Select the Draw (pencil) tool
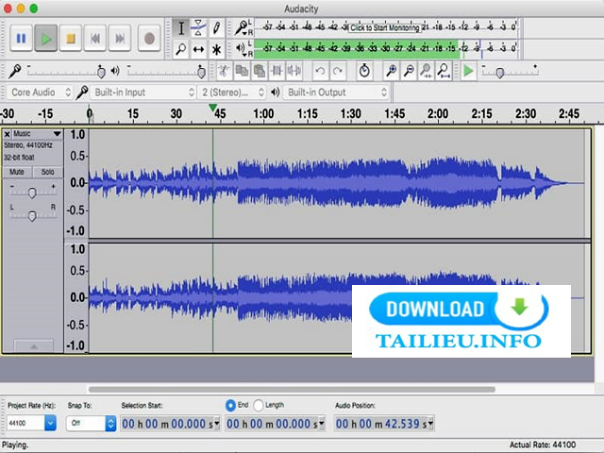The width and height of the screenshot is (604, 453). 216,28
